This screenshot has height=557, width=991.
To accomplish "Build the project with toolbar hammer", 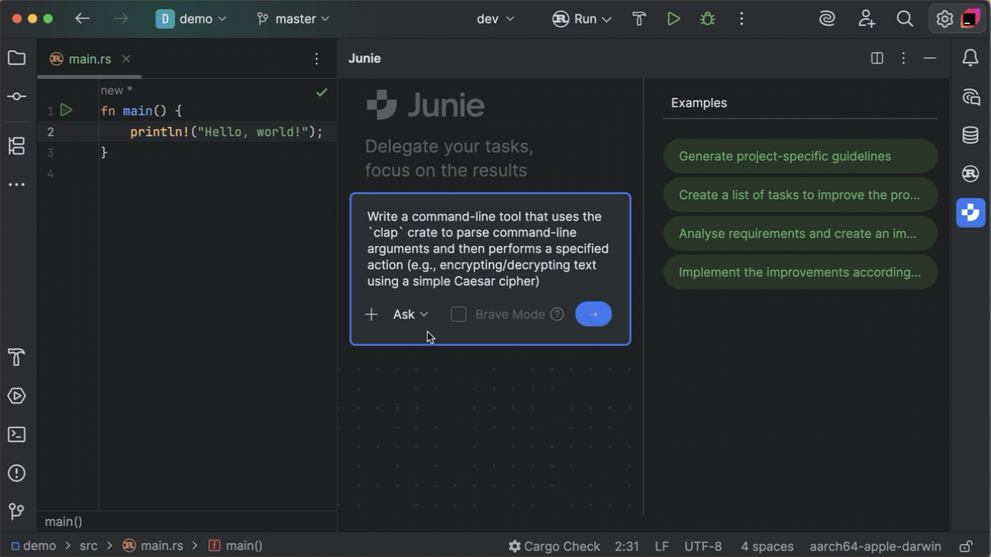I will 640,19.
